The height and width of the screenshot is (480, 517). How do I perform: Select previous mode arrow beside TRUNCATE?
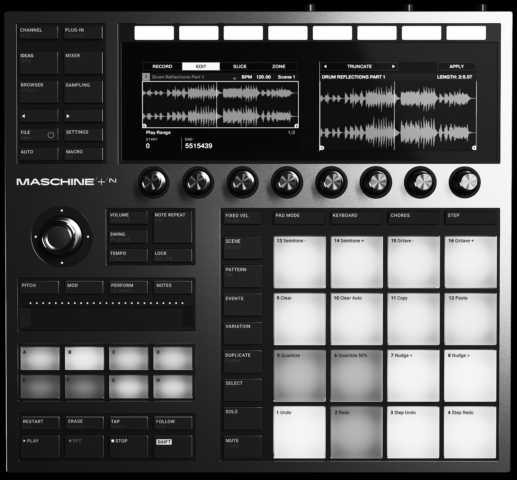[x=325, y=66]
